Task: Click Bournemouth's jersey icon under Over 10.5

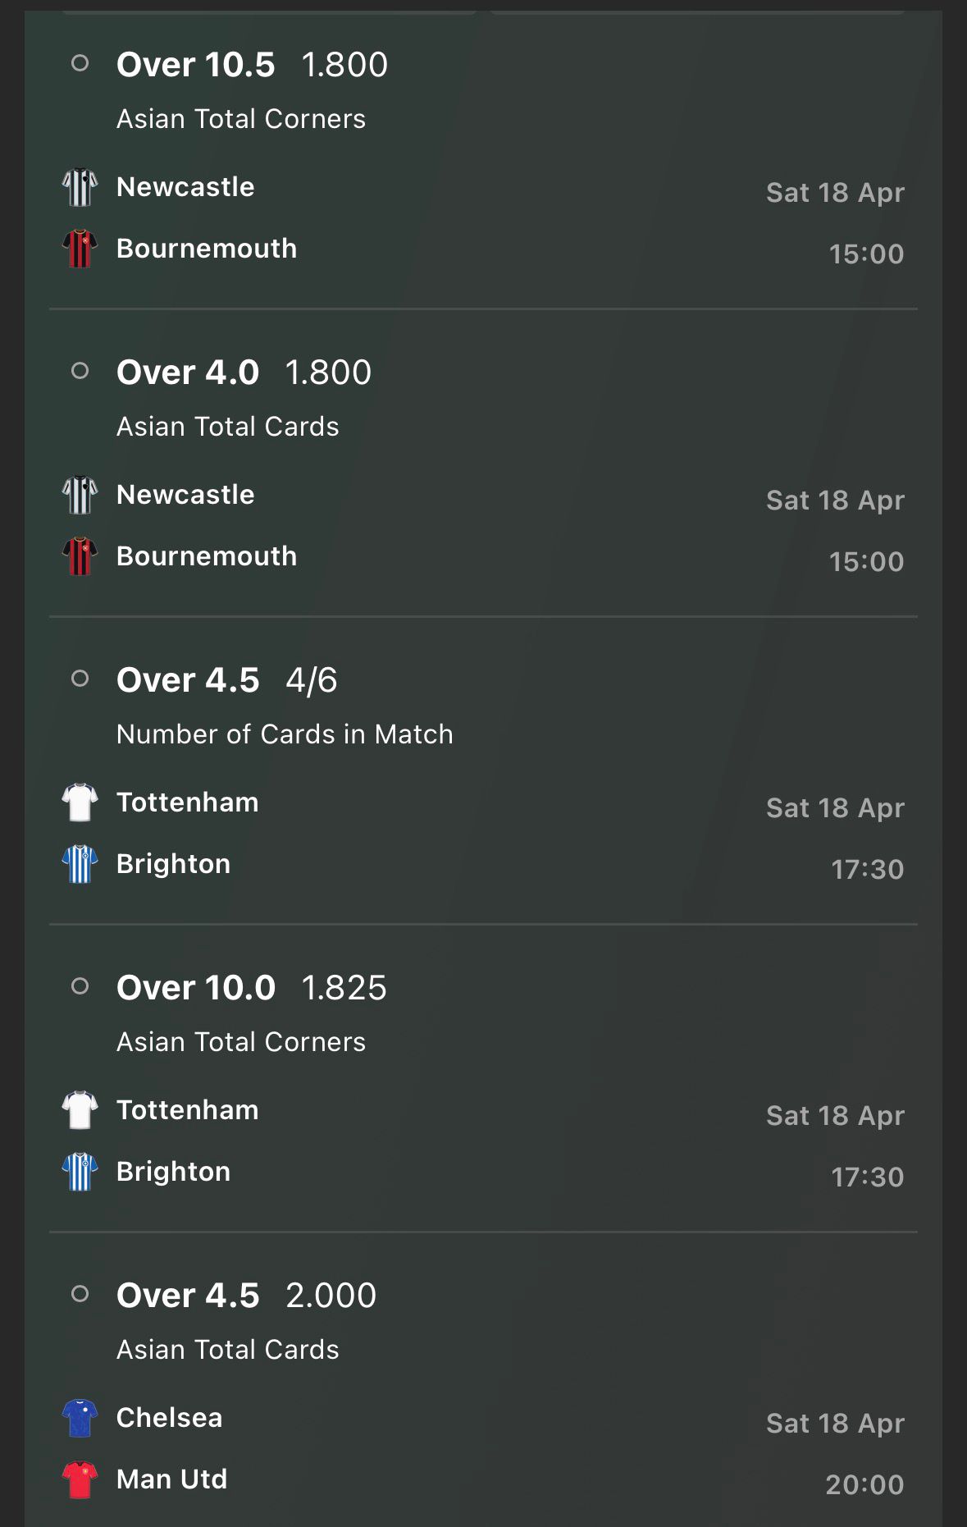Action: pyautogui.click(x=80, y=249)
